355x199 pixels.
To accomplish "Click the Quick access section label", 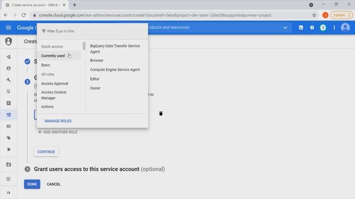I will pos(52,46).
